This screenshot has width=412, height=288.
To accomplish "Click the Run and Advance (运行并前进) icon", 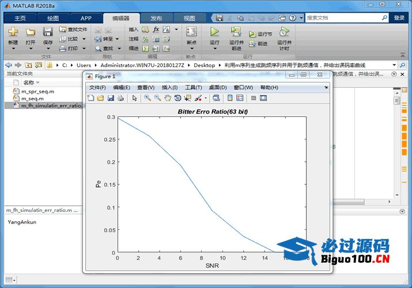I will point(236,32).
